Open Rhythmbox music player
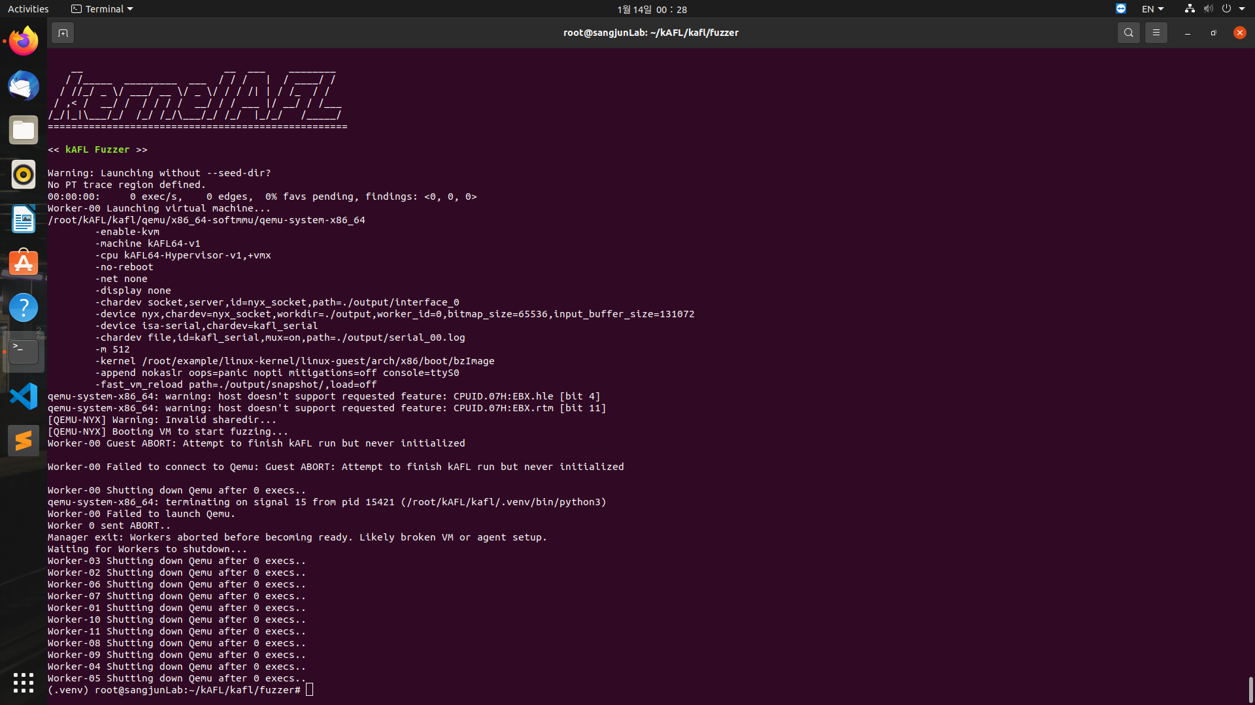Image resolution: width=1255 pixels, height=705 pixels. [x=23, y=174]
